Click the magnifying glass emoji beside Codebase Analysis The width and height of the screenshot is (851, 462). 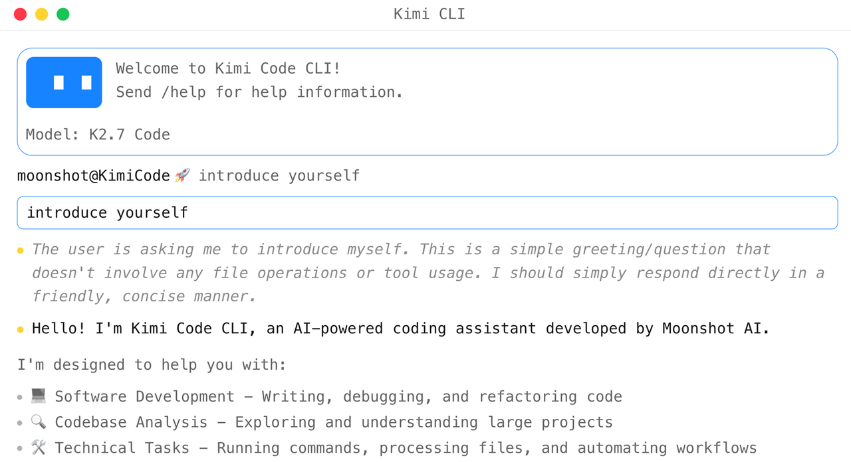39,422
